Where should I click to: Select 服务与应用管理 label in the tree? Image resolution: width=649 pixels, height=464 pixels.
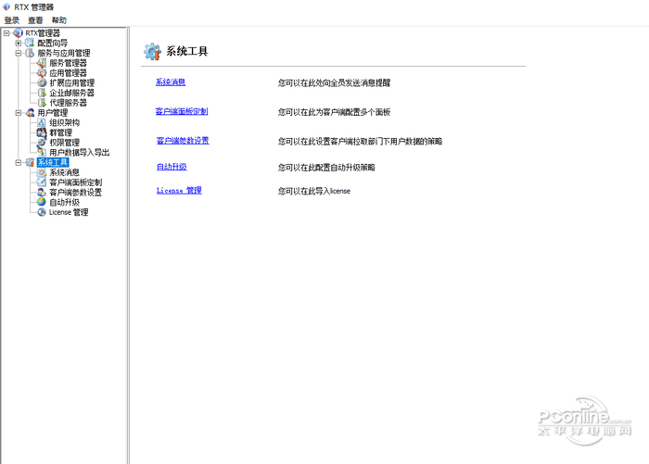[x=64, y=53]
